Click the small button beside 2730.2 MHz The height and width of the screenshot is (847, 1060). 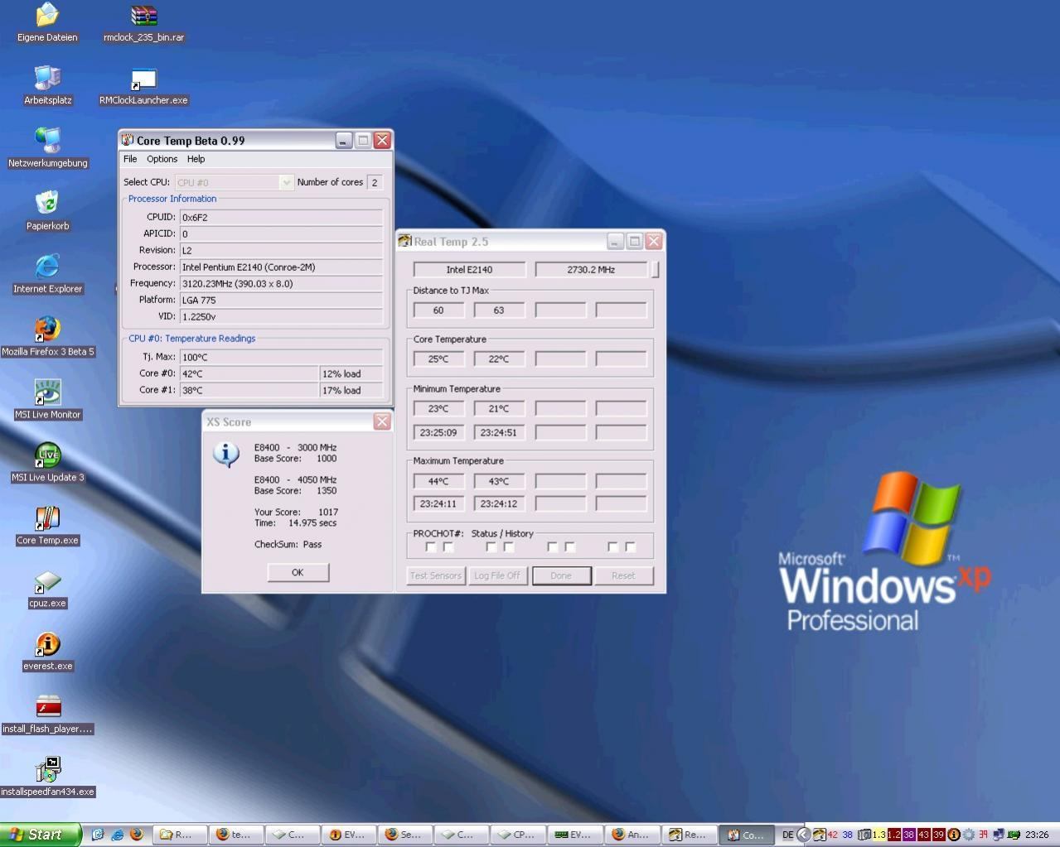click(656, 269)
